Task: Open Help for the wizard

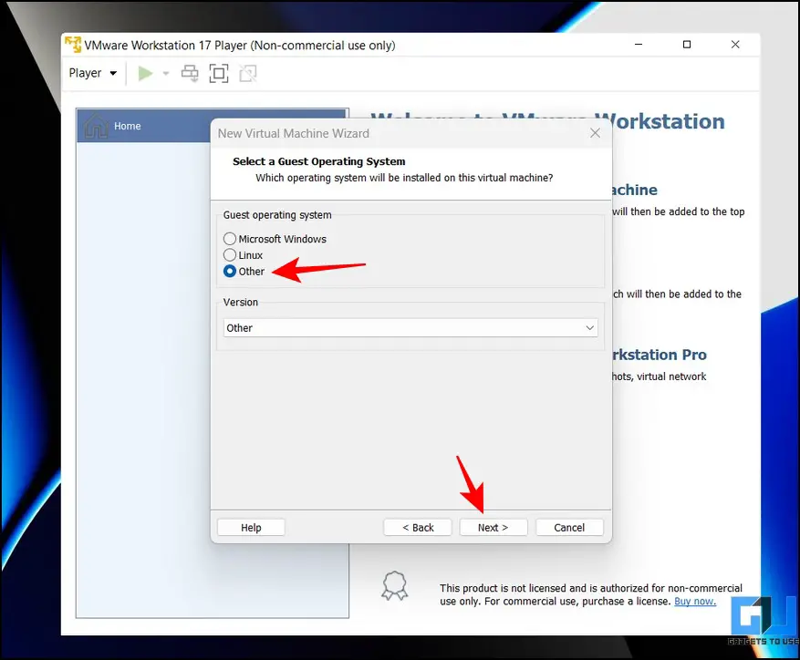Action: click(x=251, y=528)
